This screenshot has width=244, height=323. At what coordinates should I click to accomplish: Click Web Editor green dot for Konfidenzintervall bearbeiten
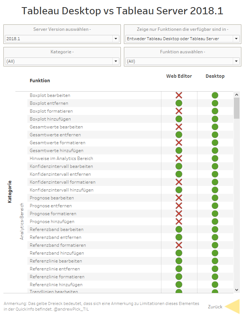179,166
